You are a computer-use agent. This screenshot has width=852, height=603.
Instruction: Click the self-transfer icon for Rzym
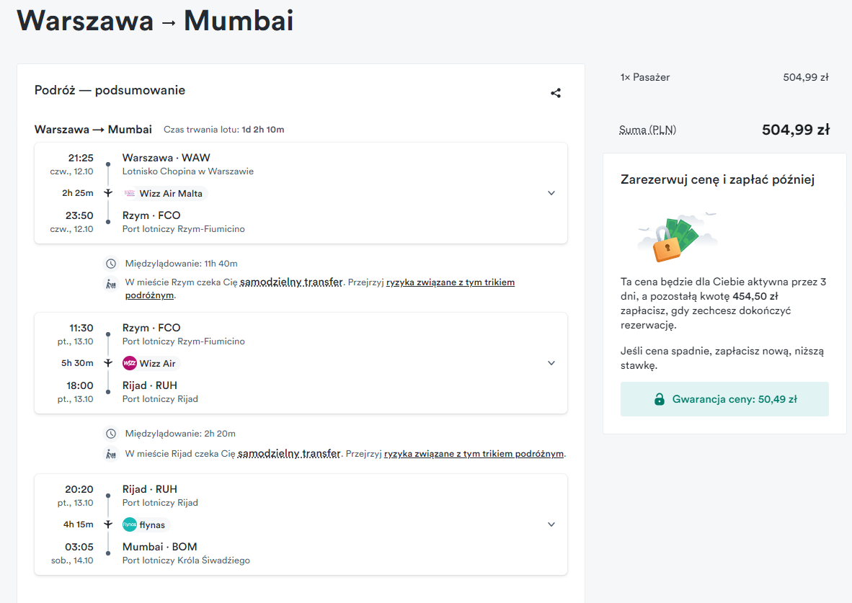[111, 284]
